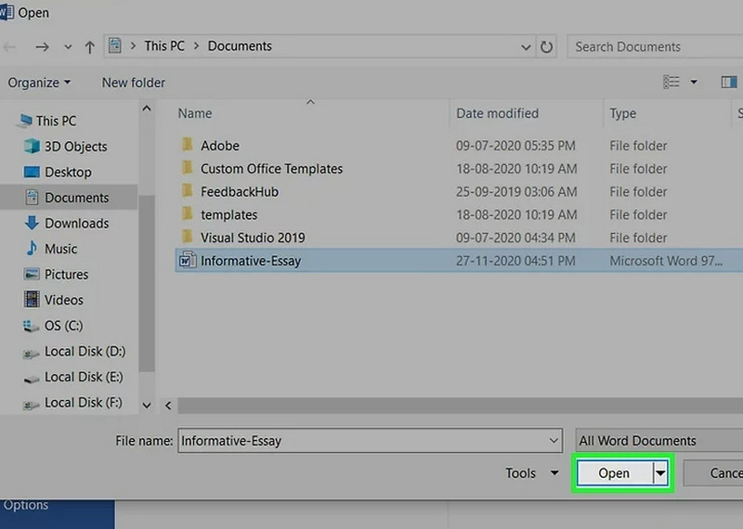Click the Refresh icon beside address bar
The width and height of the screenshot is (743, 529).
547,46
